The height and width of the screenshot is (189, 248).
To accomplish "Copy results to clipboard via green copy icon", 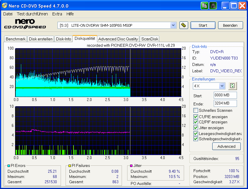I will pos(204,6).
